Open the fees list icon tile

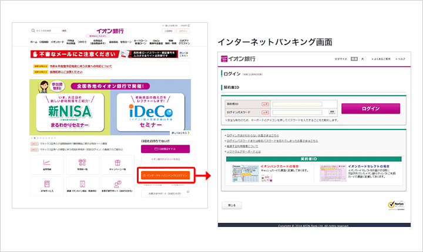point(82,164)
